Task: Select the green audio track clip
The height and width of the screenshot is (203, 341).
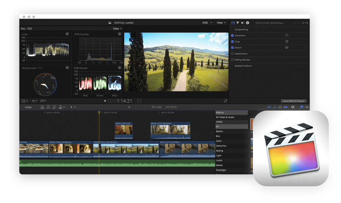Action: click(117, 163)
